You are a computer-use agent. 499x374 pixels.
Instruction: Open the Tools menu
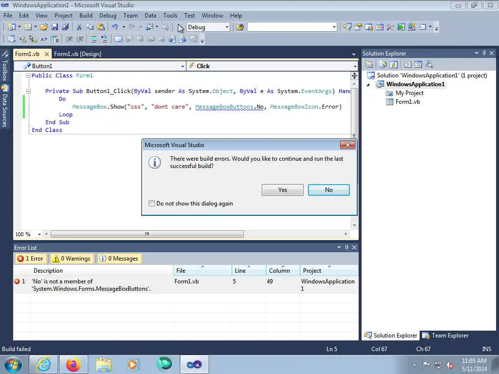[170, 16]
